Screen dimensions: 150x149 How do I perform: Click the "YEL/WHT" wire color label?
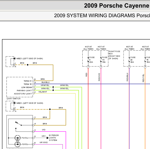43,92
